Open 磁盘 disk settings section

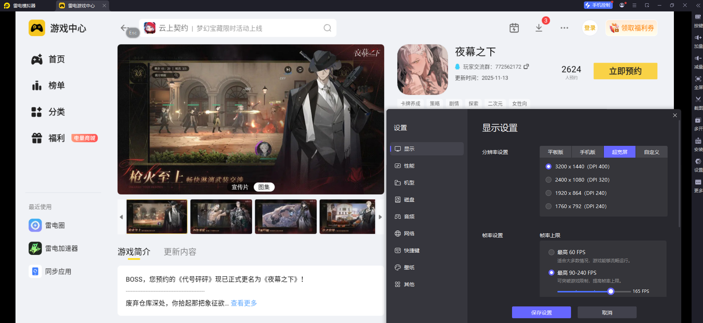coord(427,200)
